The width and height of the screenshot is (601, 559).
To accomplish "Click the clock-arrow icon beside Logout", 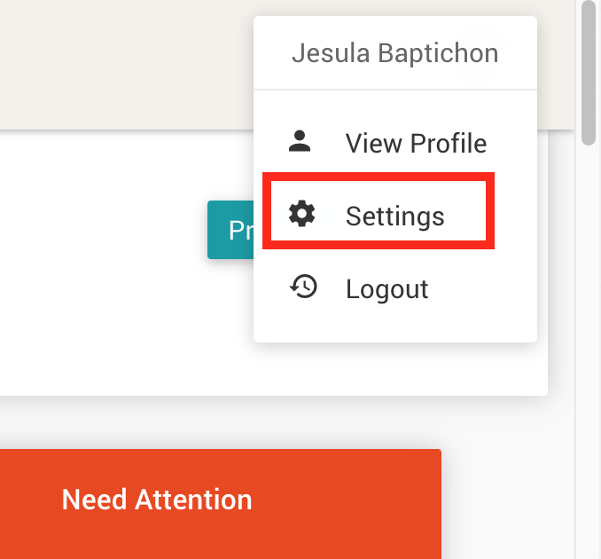I will point(304,287).
